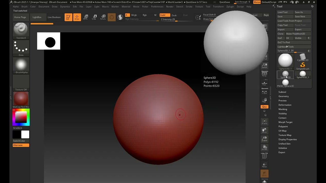
Task: Expand the Masking sub-palette
Action: click(283, 109)
